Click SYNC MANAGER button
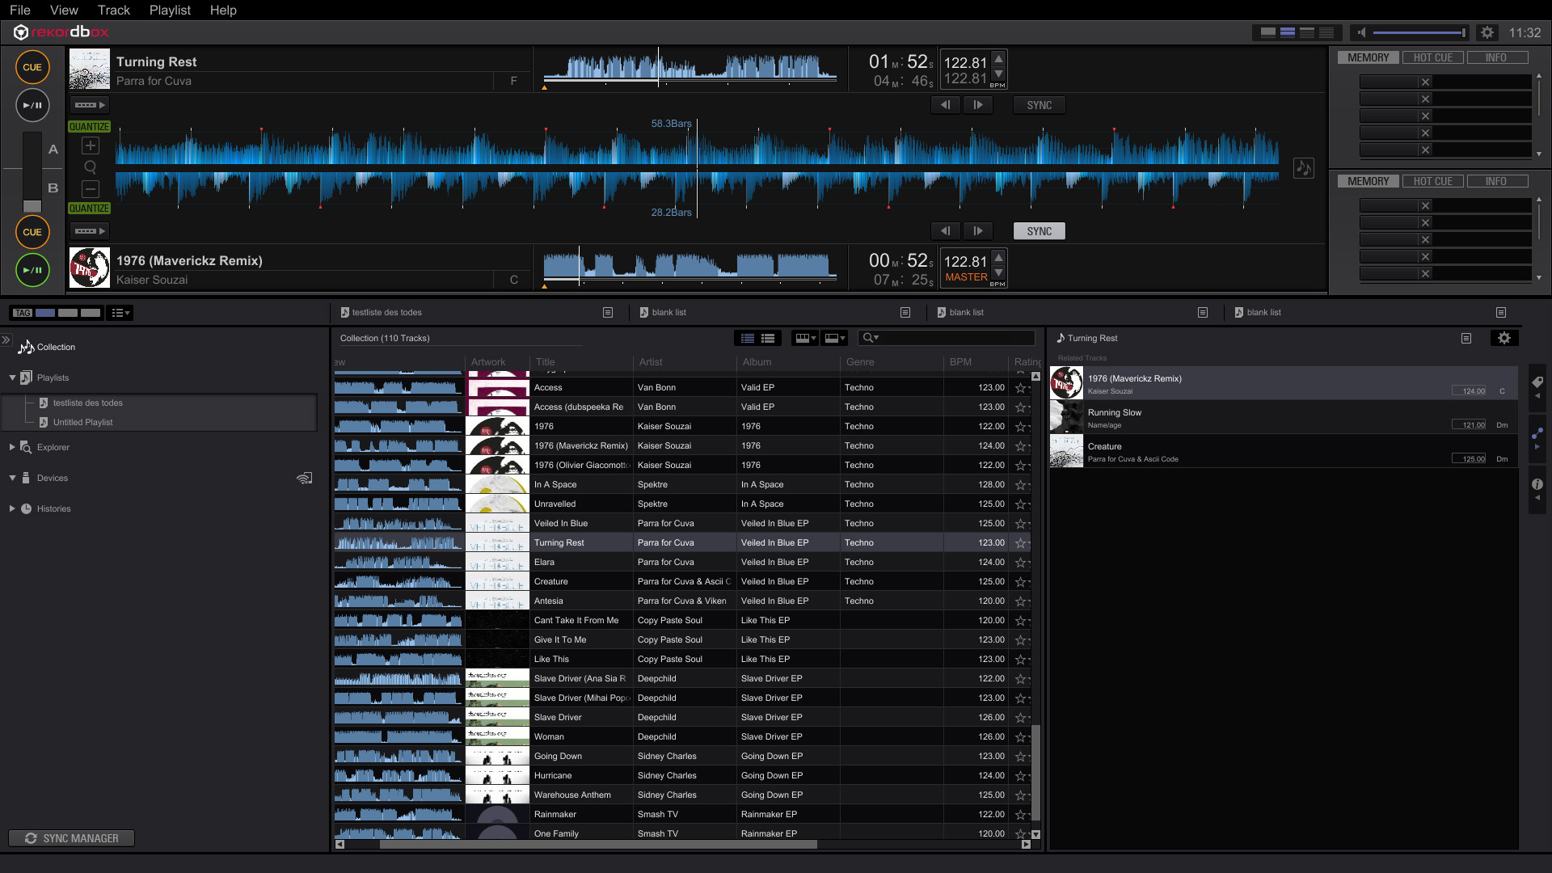The width and height of the screenshot is (1552, 873). (71, 838)
